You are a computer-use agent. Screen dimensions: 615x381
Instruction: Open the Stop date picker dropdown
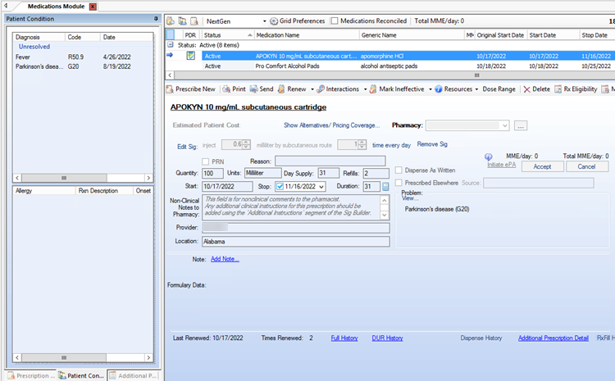321,187
